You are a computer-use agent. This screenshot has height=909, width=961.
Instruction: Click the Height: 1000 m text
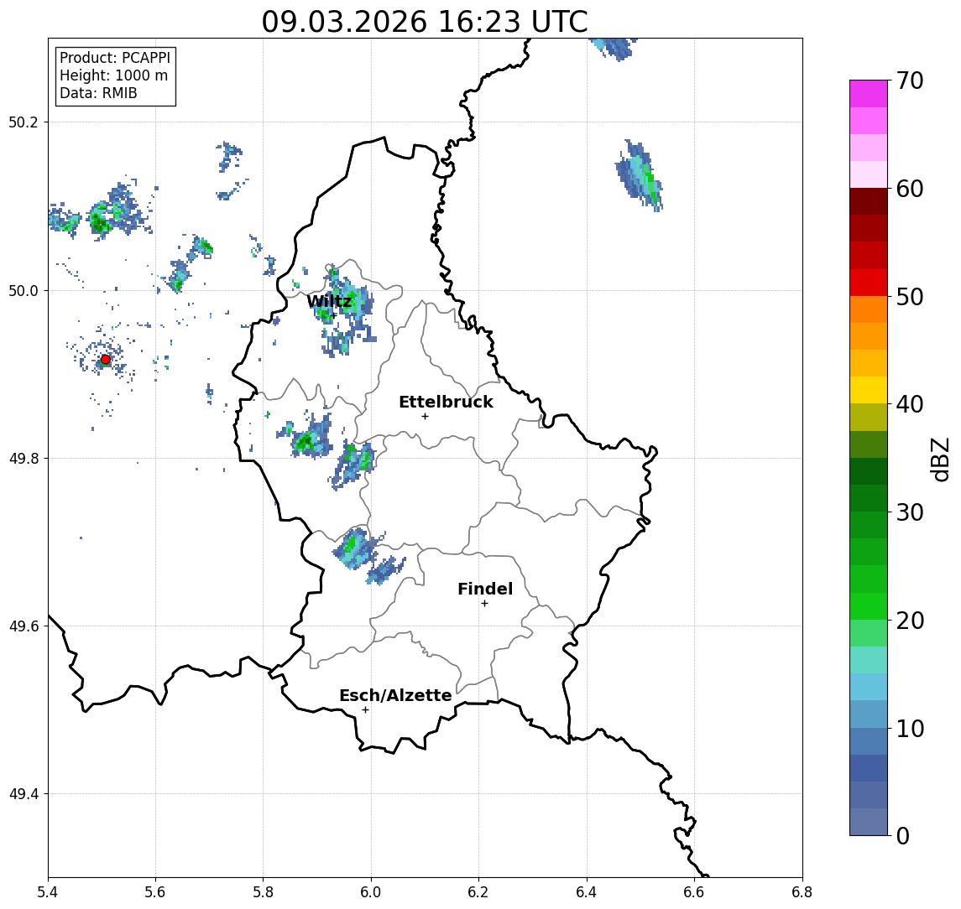point(113,75)
